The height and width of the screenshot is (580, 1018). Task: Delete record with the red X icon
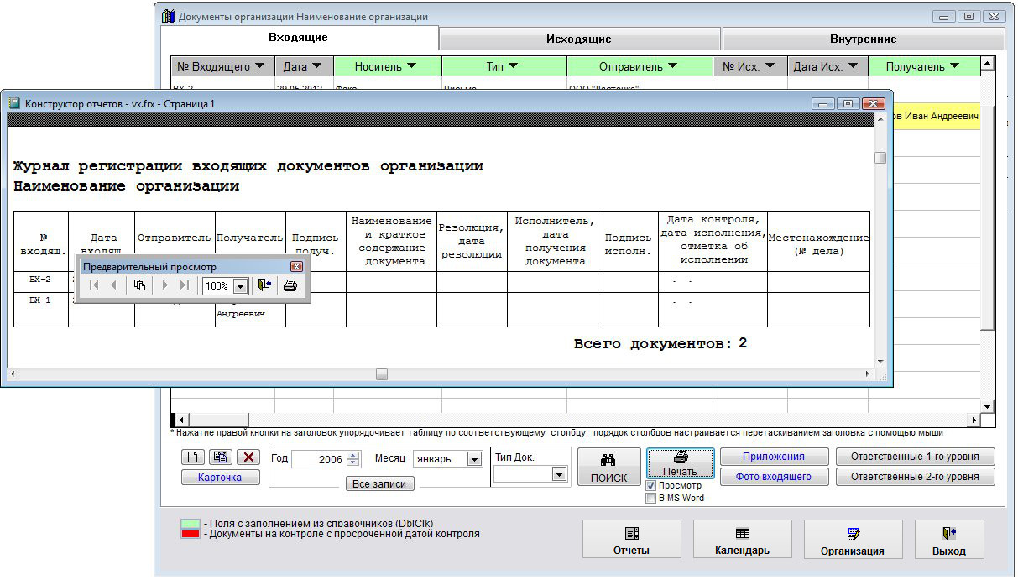248,457
